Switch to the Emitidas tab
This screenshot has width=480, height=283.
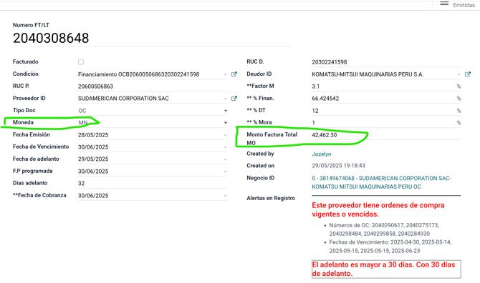[464, 5]
